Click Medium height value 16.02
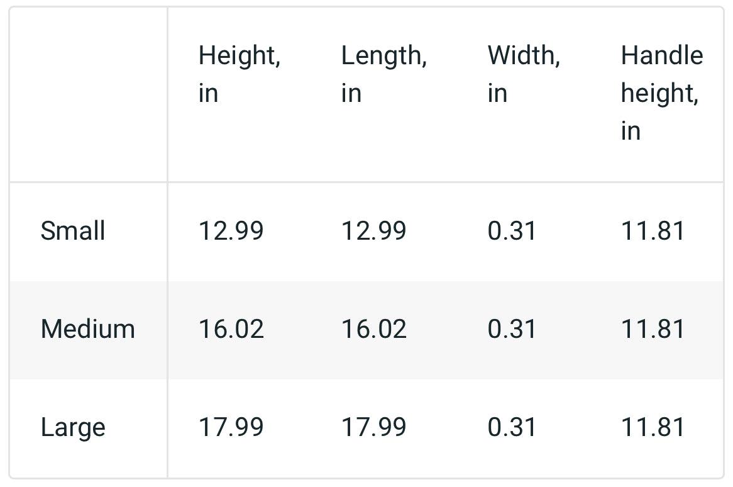 pos(231,329)
